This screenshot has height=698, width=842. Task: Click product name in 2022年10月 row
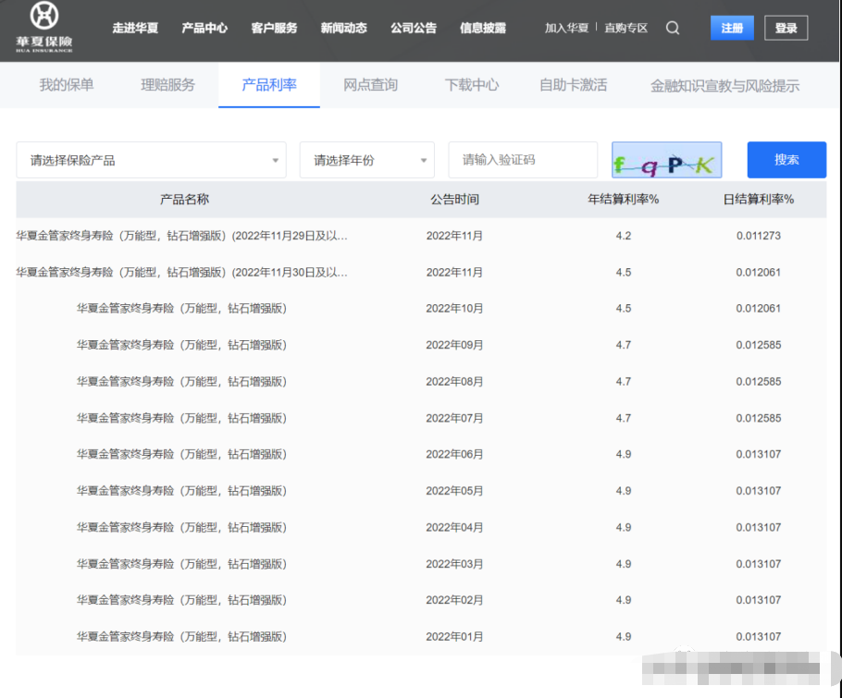(181, 309)
